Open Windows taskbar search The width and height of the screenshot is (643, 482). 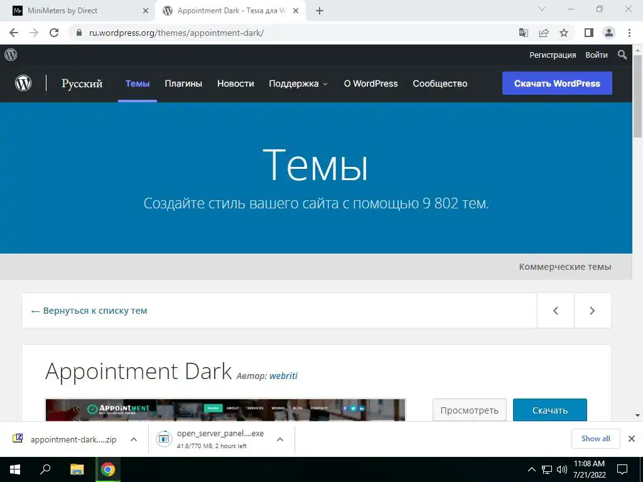pyautogui.click(x=45, y=469)
